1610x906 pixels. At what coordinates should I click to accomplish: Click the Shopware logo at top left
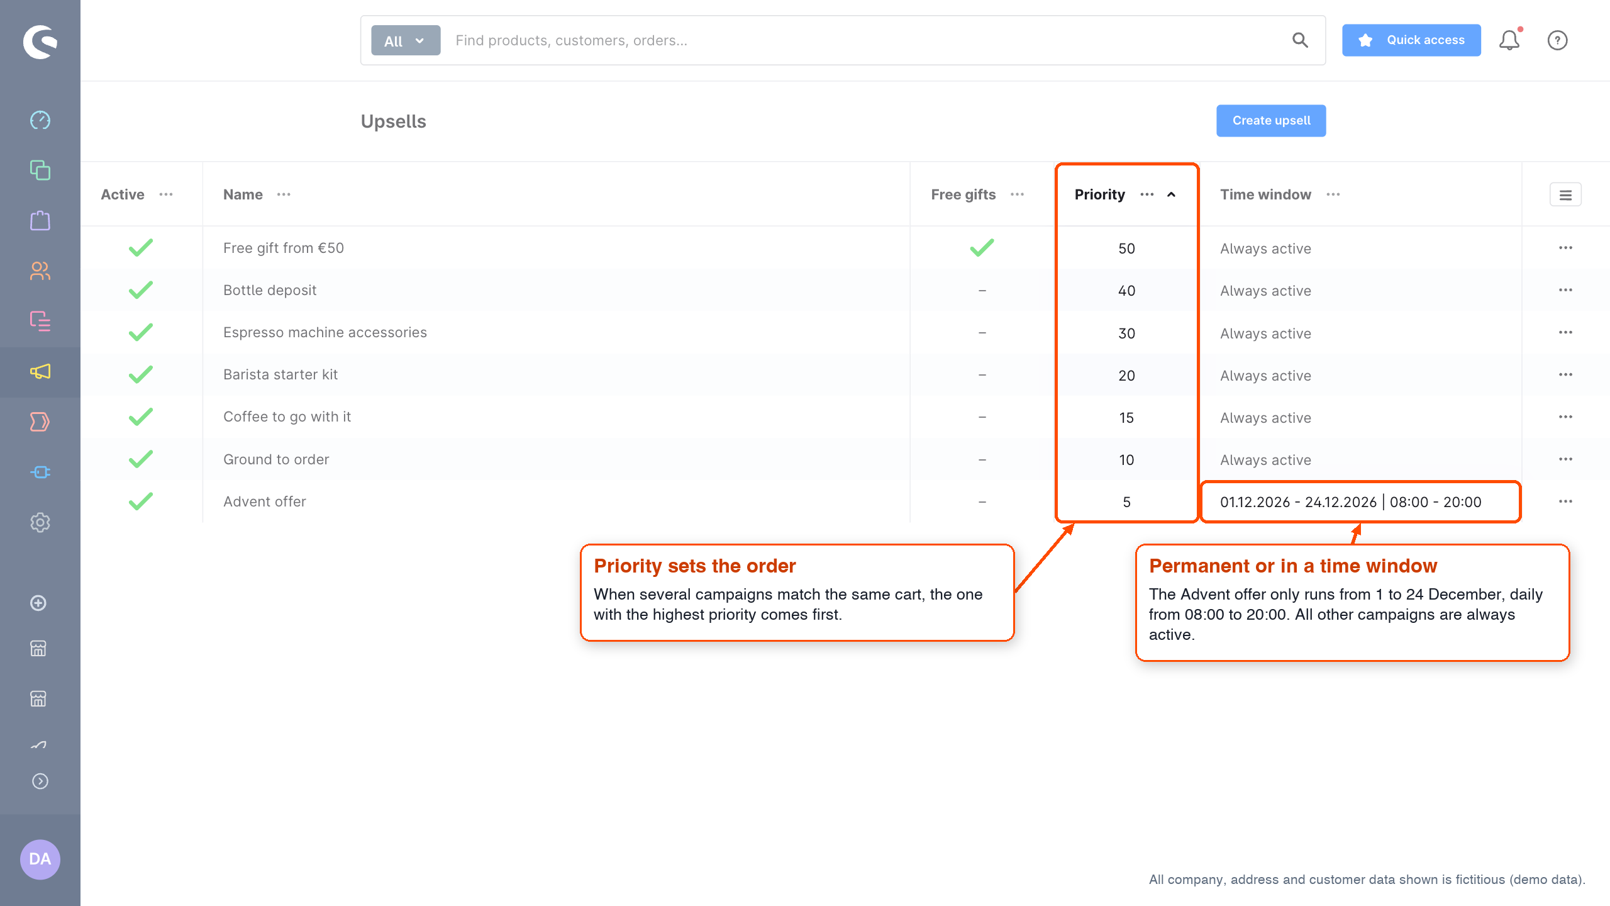[40, 42]
